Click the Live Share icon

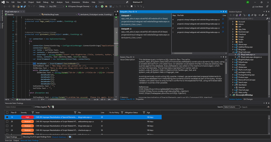253,7
